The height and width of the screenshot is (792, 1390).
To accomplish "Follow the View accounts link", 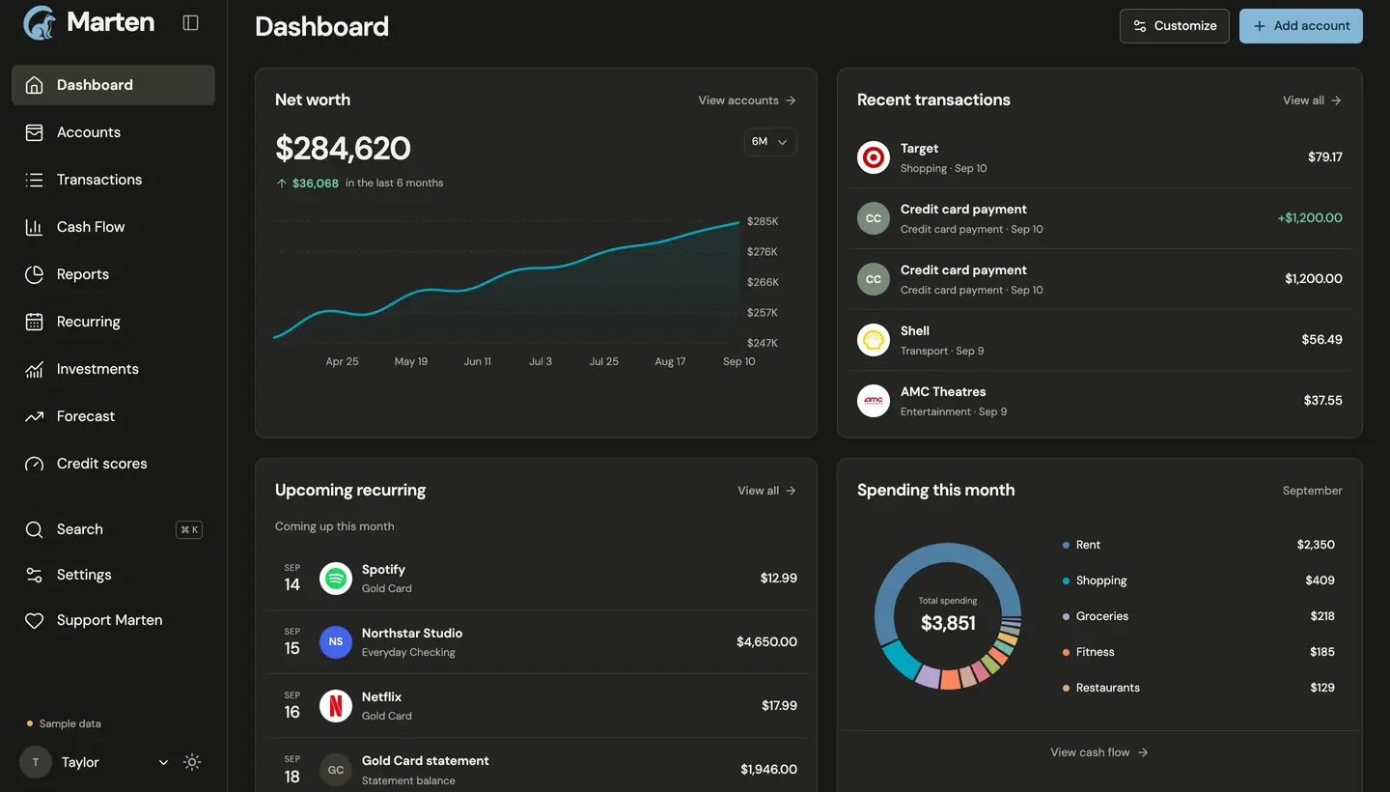I will [x=747, y=100].
